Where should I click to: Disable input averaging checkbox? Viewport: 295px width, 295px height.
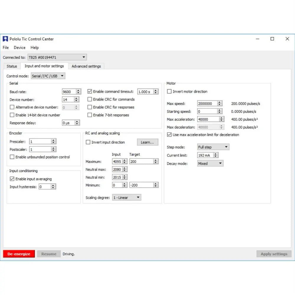[12, 179]
